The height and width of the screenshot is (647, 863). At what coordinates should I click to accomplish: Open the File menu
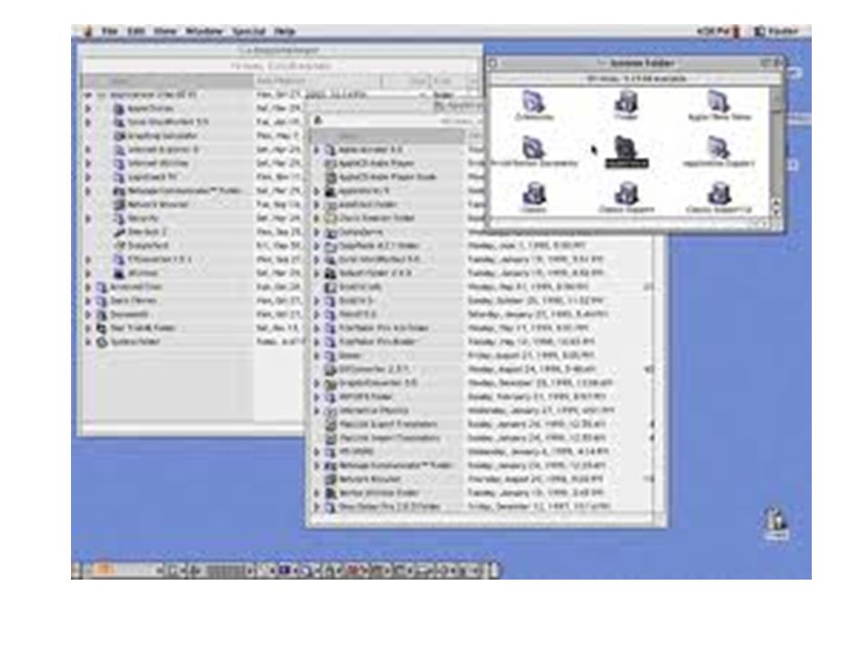pyautogui.click(x=110, y=31)
